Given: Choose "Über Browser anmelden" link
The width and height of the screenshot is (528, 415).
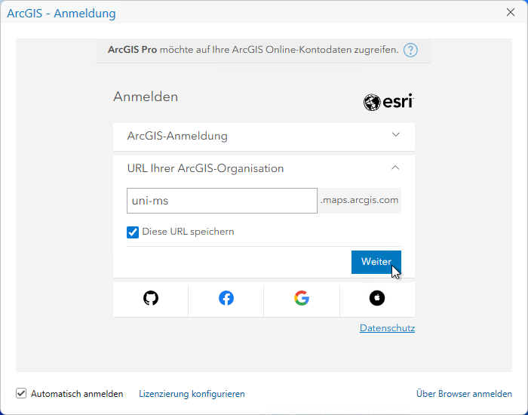Looking at the screenshot, I should tap(464, 394).
